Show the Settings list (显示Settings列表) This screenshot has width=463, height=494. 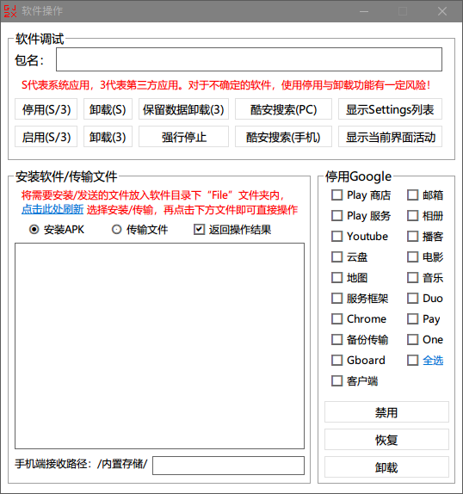tap(390, 109)
